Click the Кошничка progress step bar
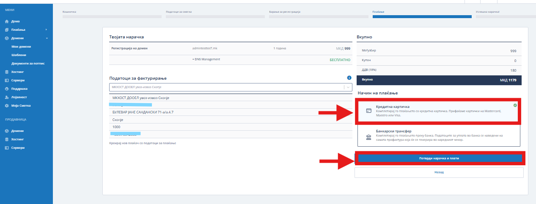The height and width of the screenshot is (204, 536). (112, 17)
